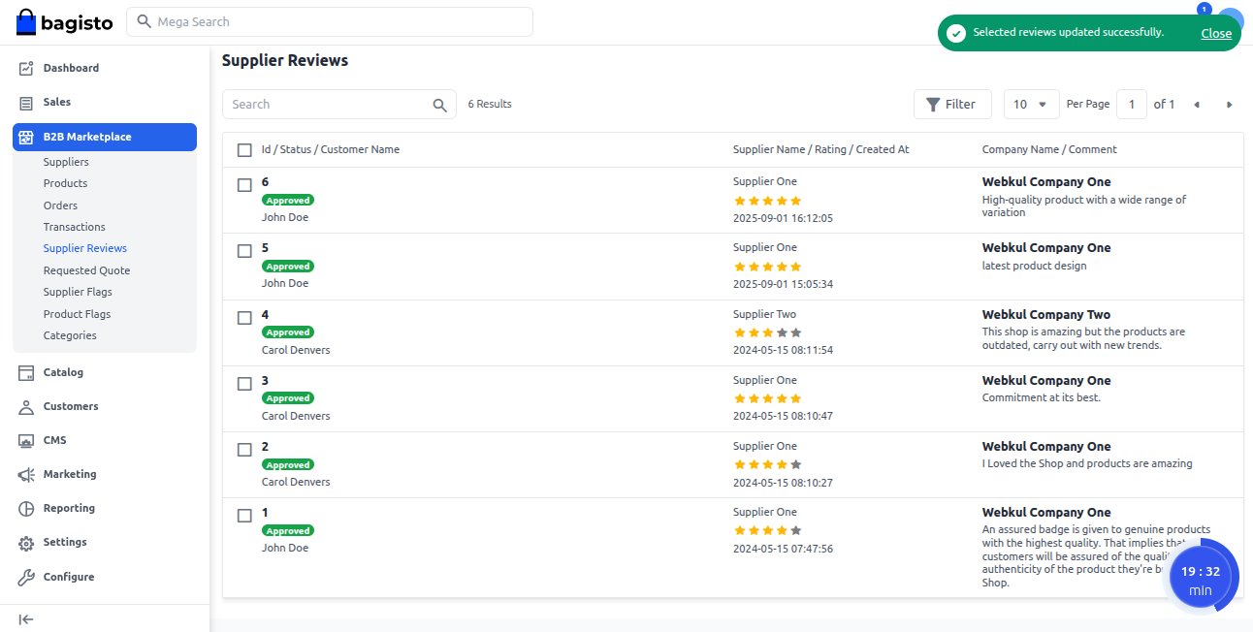The image size is (1253, 632).
Task: Open Requested Quote from sidebar menu
Action: tap(84, 269)
